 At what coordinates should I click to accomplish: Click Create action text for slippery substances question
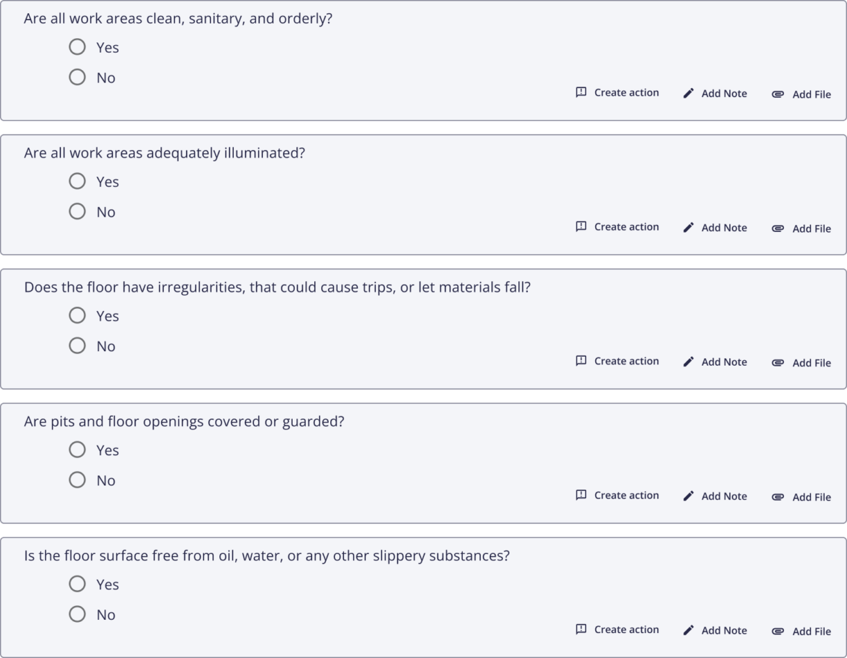[x=626, y=630]
